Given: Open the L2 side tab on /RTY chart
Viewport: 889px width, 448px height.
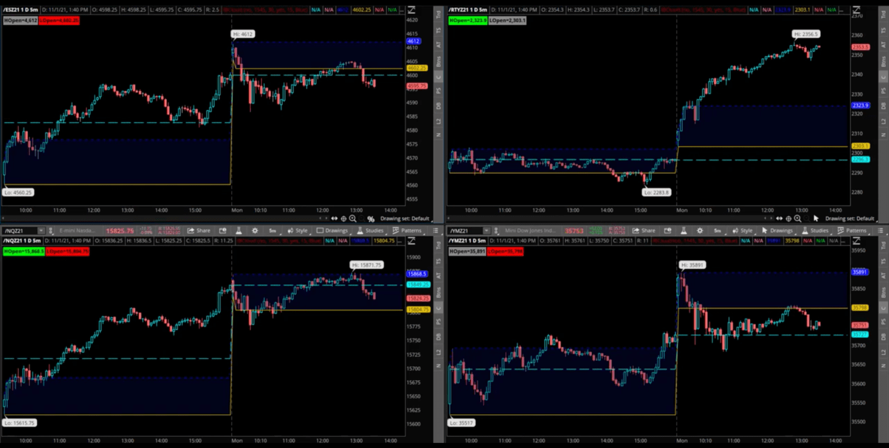Looking at the screenshot, I should pos(883,121).
